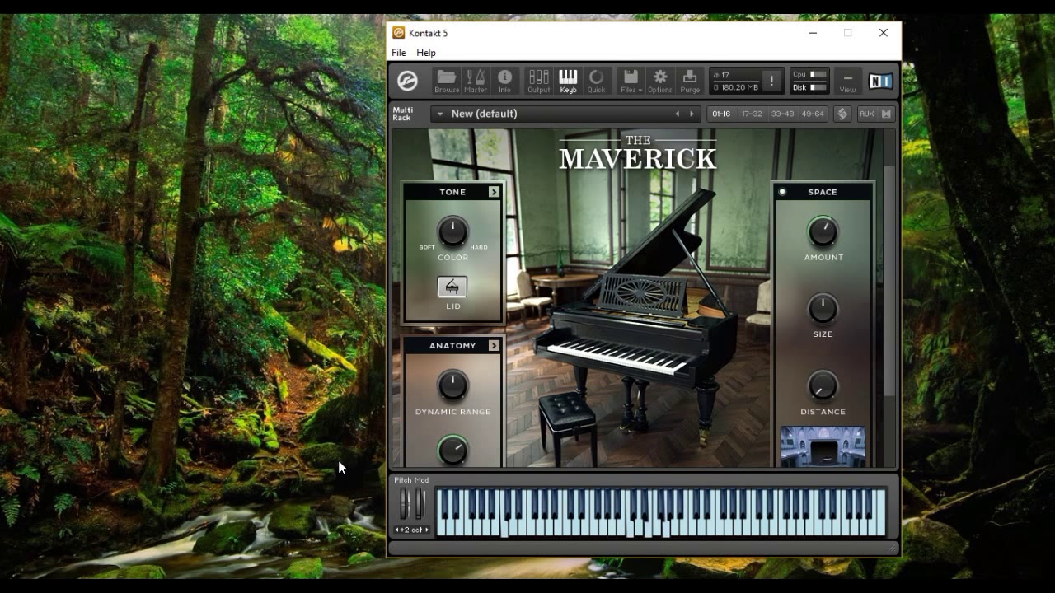Click the View minimize button

click(847, 81)
